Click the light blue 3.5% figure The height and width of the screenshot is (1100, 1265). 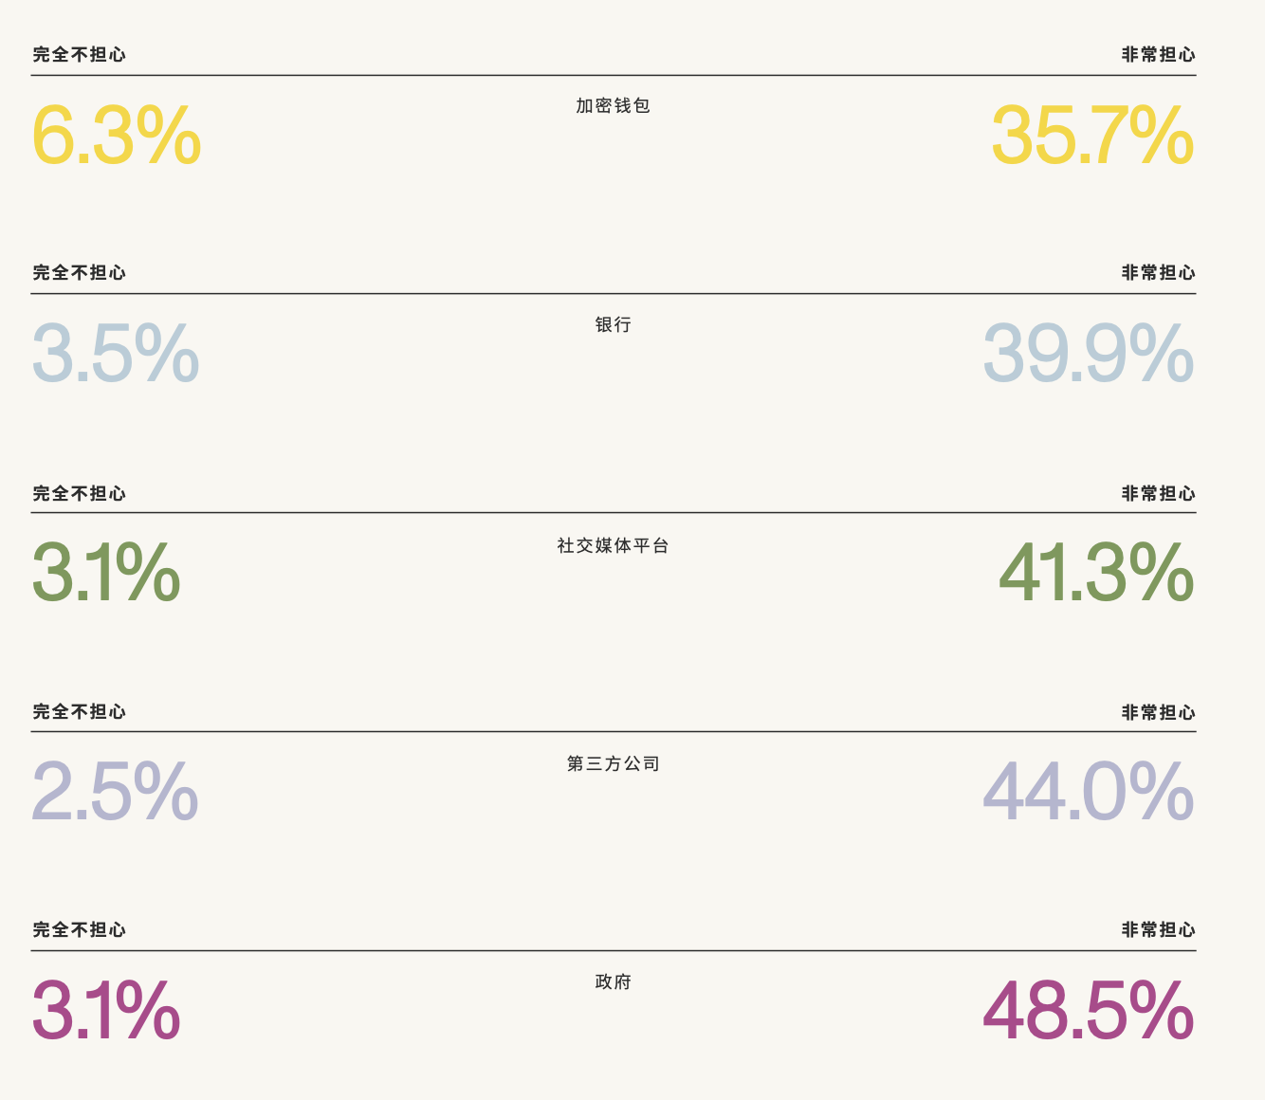pyautogui.click(x=116, y=353)
